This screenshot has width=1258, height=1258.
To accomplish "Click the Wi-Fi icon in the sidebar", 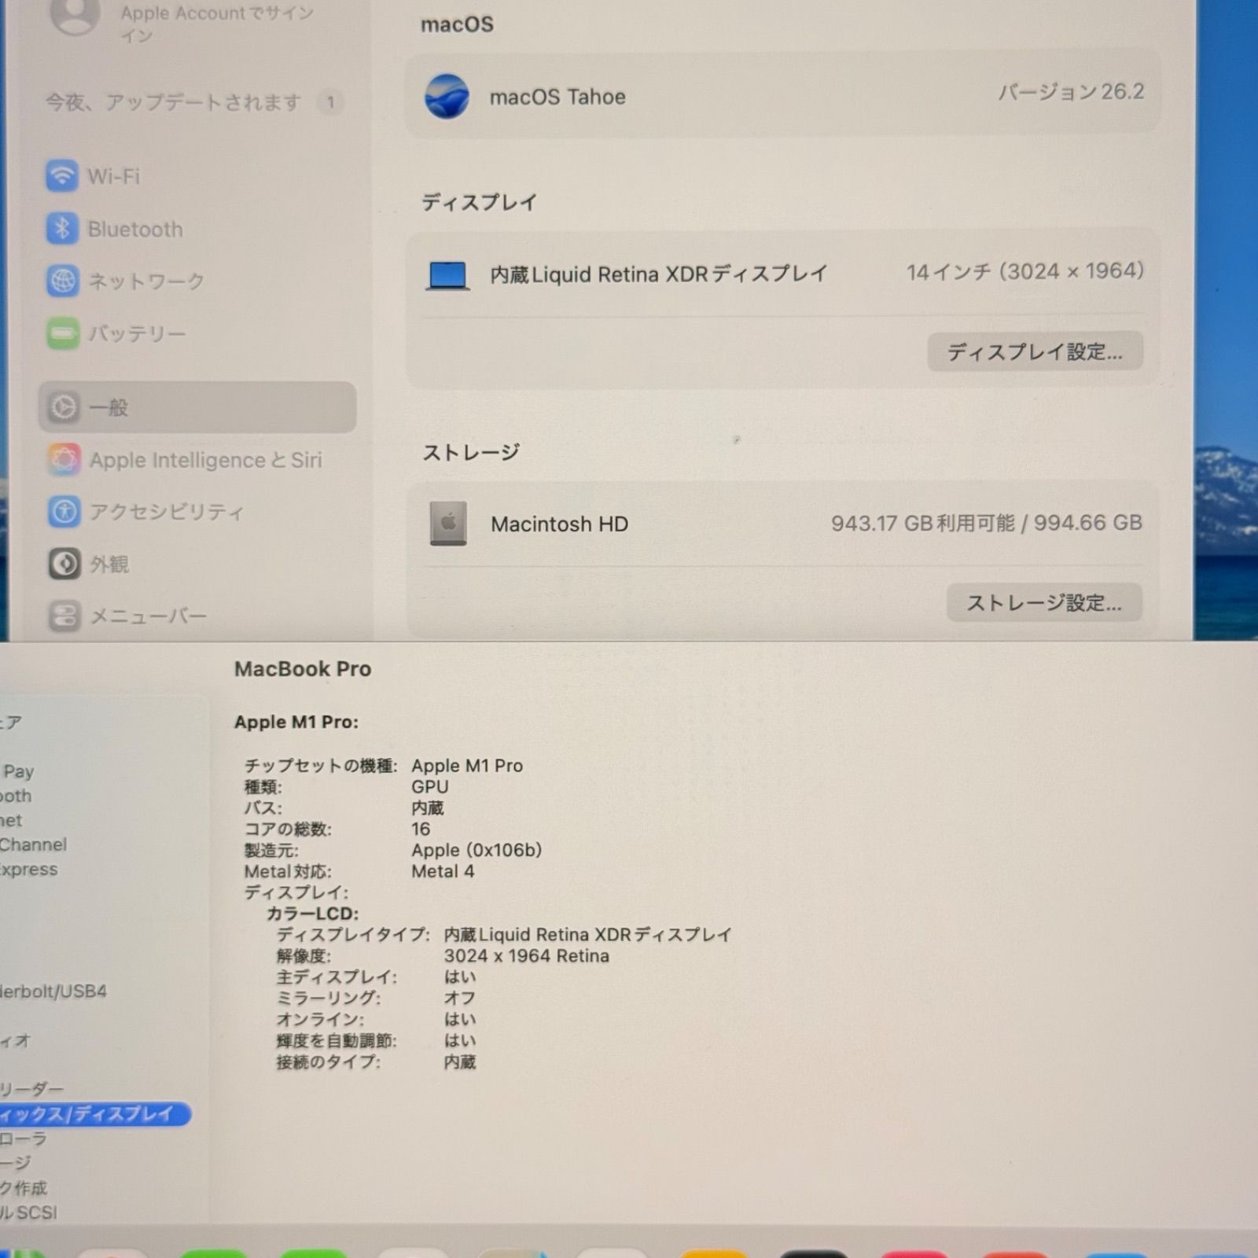I will point(61,175).
